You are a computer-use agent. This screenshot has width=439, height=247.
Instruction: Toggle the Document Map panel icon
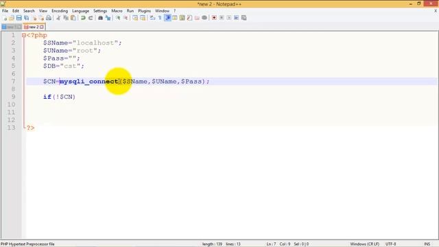[x=182, y=18]
